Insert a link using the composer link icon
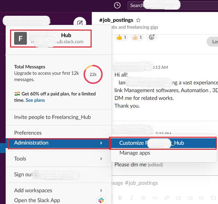Viewport: 218px width, 204px height. click(167, 198)
